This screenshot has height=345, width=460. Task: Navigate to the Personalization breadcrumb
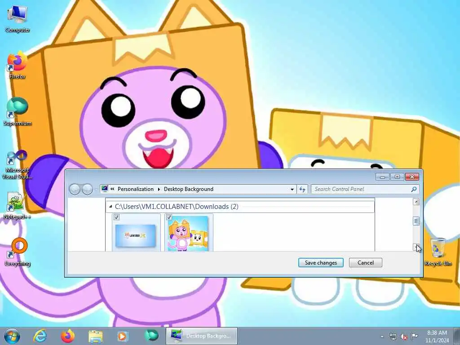pyautogui.click(x=136, y=189)
